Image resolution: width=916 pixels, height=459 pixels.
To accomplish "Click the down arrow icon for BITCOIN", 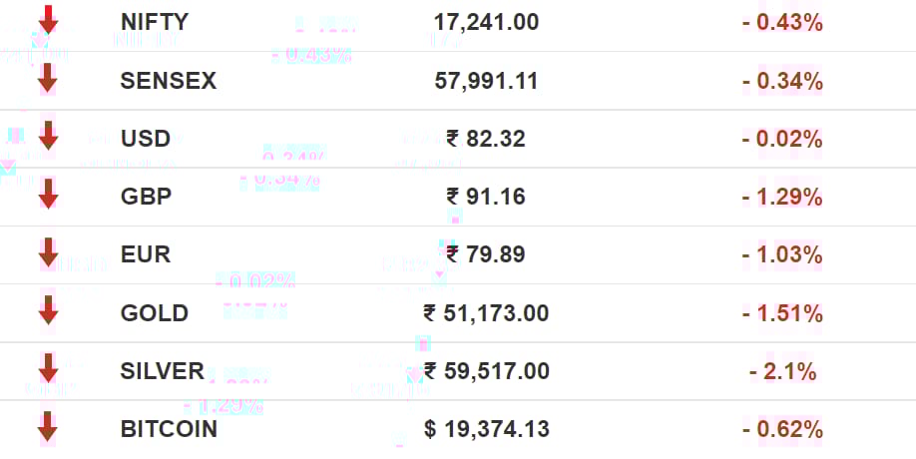I will (x=48, y=426).
